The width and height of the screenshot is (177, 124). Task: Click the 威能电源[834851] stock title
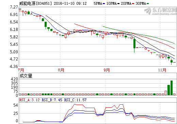pyautogui.click(x=35, y=3)
